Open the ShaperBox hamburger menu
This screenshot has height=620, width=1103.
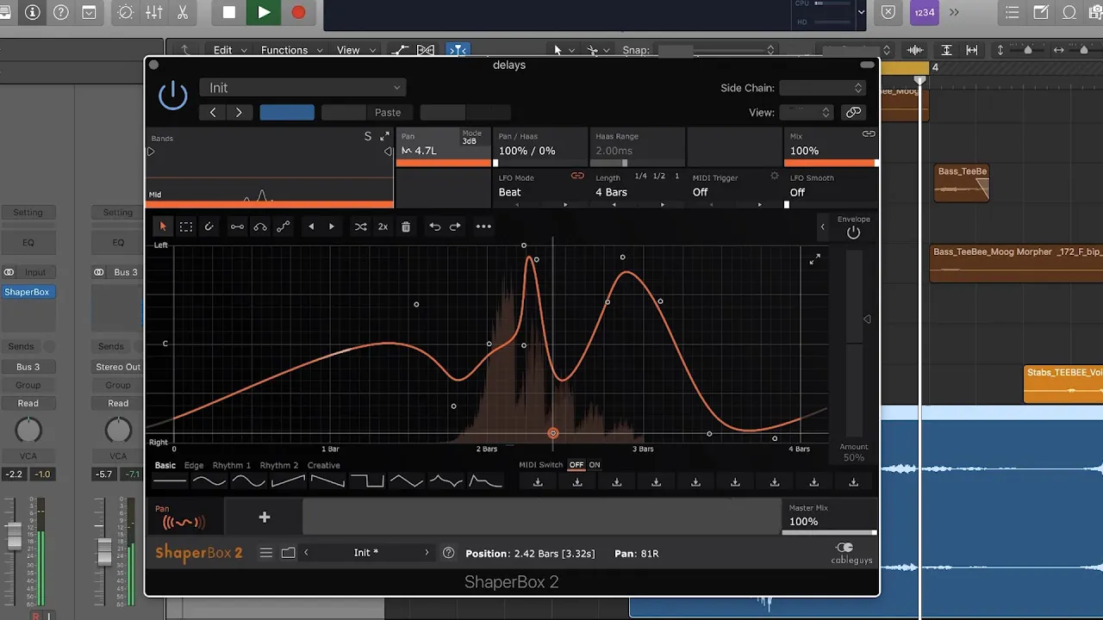[x=266, y=553]
